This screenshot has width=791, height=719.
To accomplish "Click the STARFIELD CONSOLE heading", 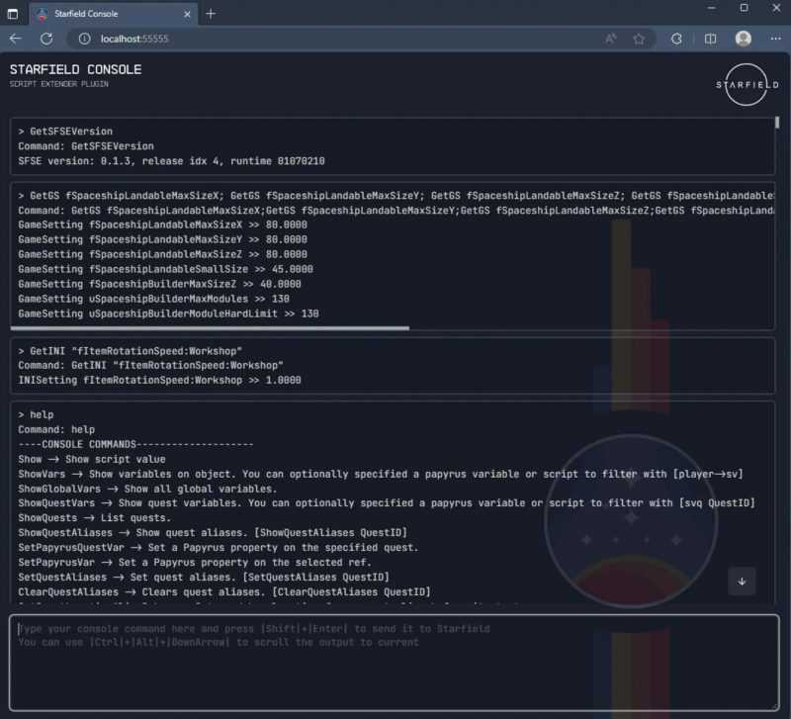I will (x=76, y=69).
